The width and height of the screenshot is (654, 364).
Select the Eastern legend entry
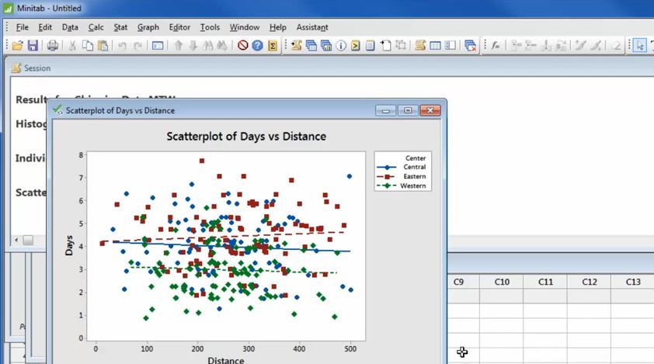tap(402, 176)
